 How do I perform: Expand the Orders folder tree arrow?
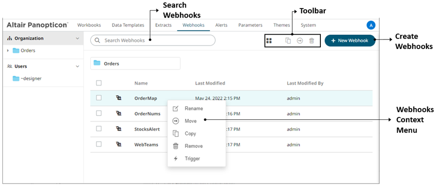tap(8, 50)
